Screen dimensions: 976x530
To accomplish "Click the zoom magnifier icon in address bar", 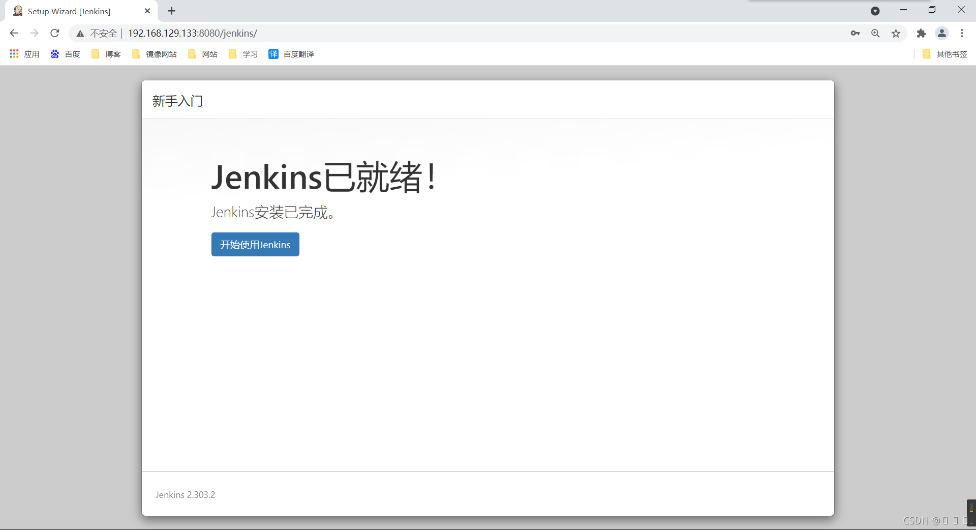I will click(875, 33).
